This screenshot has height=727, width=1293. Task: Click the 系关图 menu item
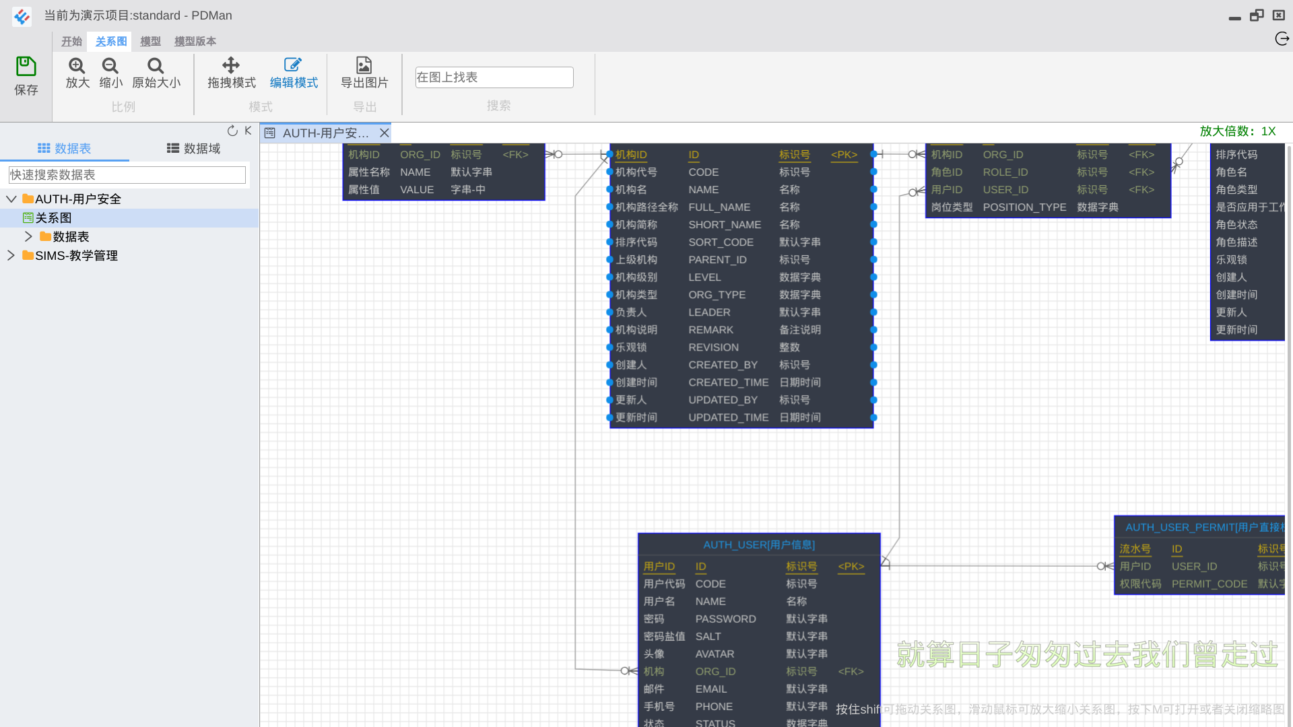click(110, 41)
